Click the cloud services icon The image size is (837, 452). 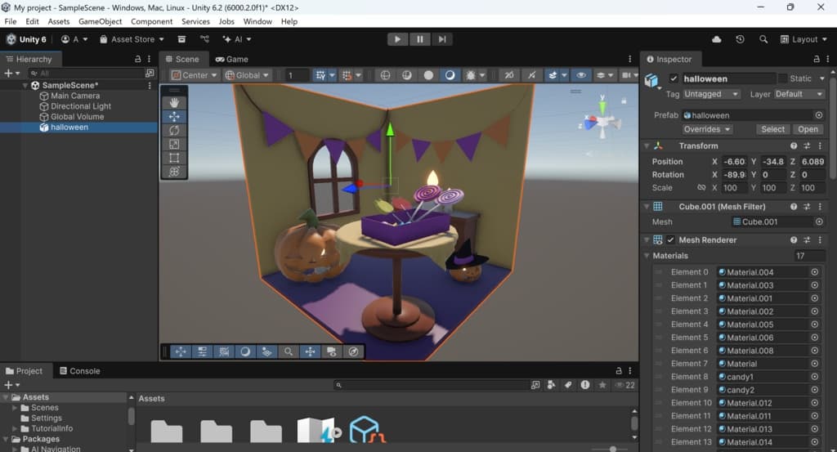717,39
